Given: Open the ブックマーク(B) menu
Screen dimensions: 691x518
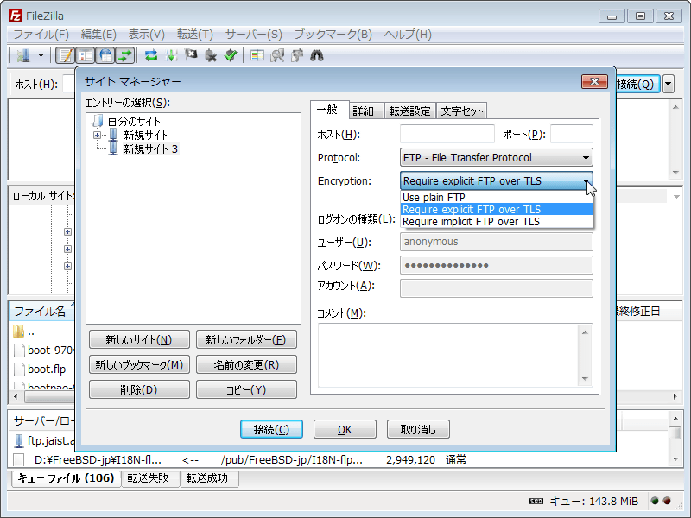Looking at the screenshot, I should pyautogui.click(x=333, y=35).
